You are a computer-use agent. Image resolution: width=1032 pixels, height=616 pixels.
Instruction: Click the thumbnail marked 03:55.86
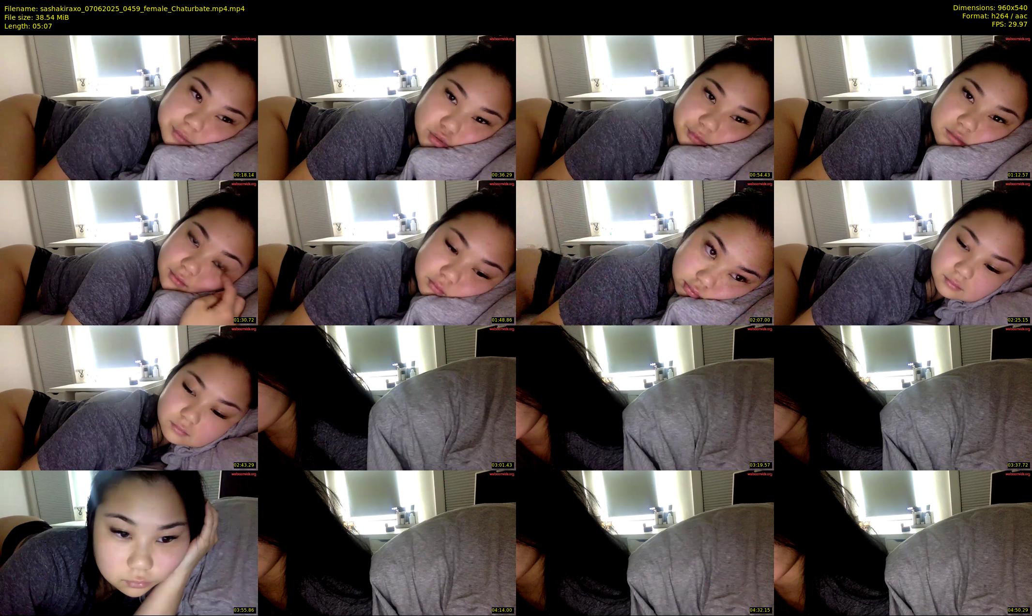(129, 543)
